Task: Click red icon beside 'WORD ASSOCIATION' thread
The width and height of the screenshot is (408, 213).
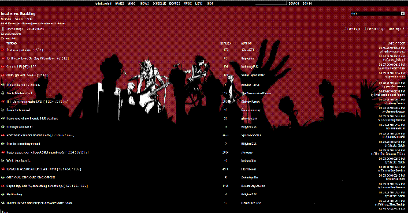Action: 3,169
